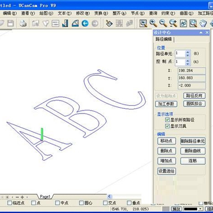
Task: Enable the 临近点 snap checkbox
Action: click(x=9, y=203)
